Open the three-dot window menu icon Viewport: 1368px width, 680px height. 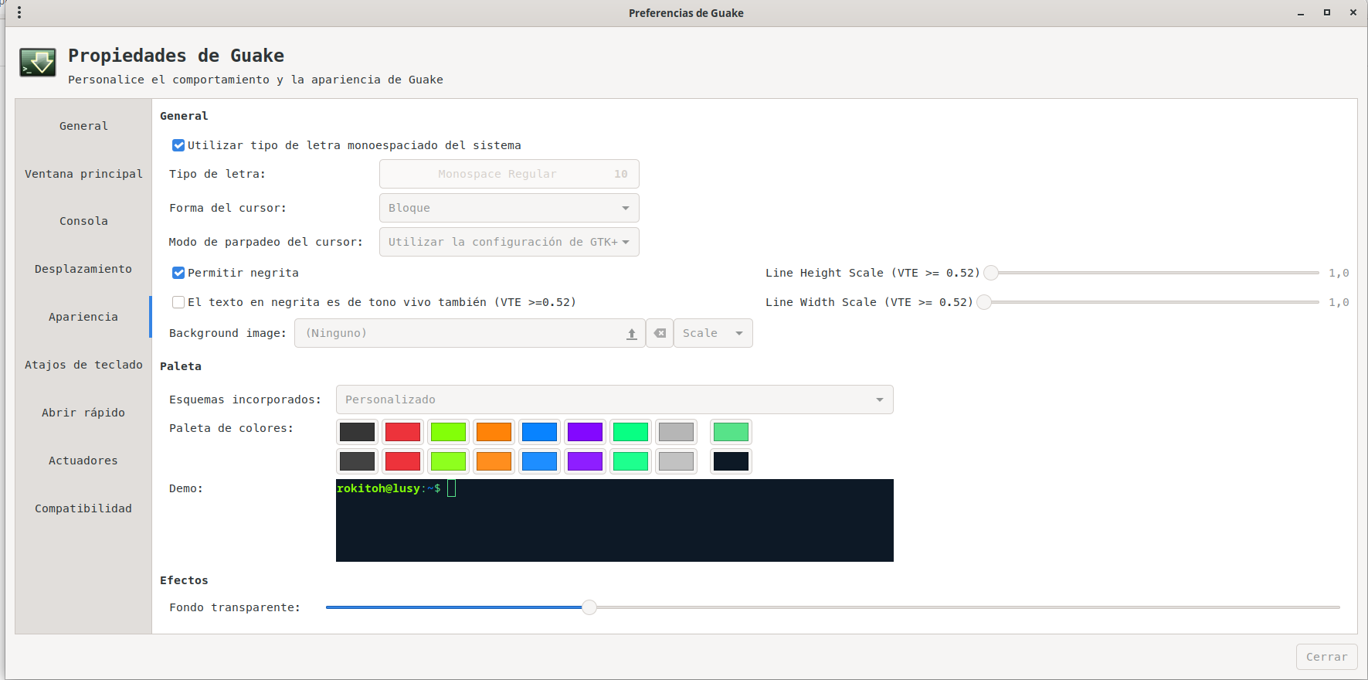pyautogui.click(x=19, y=12)
